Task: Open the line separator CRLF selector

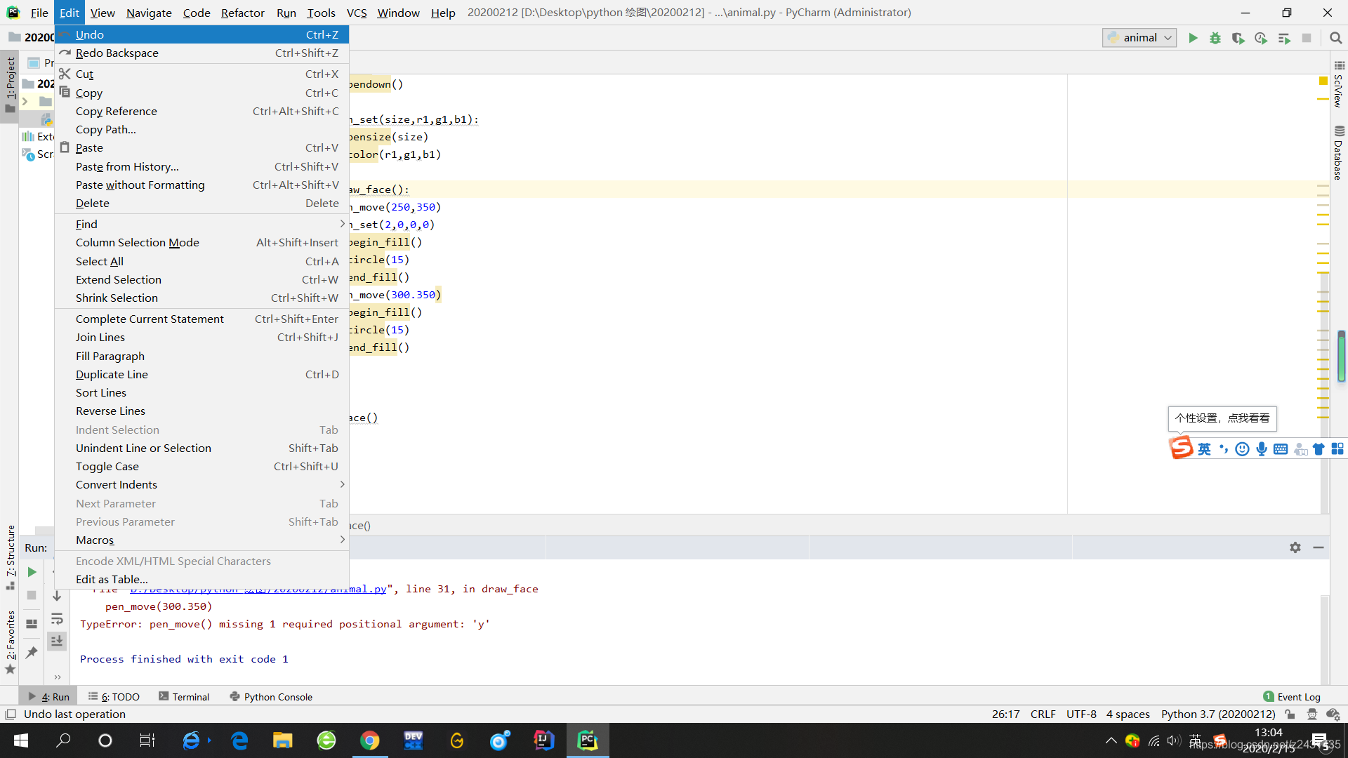Action: point(1043,714)
